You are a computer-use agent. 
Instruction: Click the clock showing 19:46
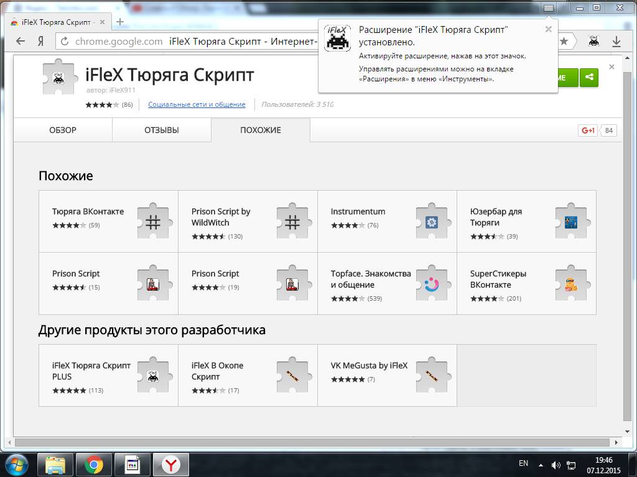pos(603,460)
